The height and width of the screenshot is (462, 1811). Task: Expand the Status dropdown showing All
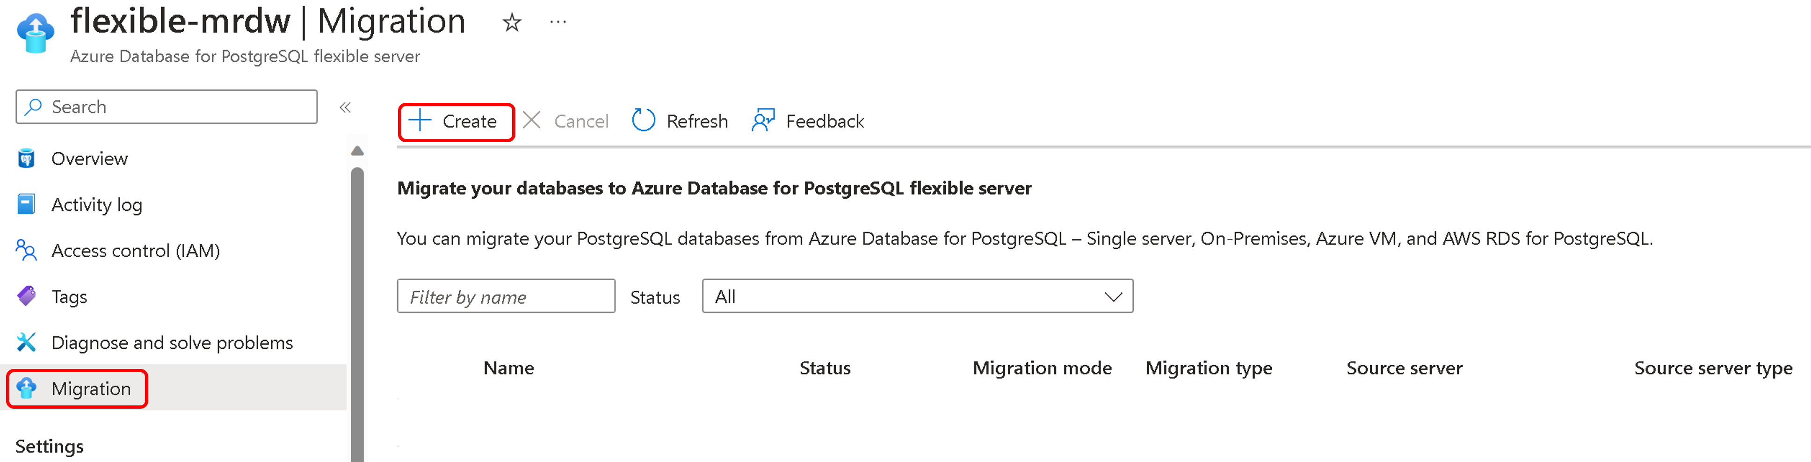917,297
